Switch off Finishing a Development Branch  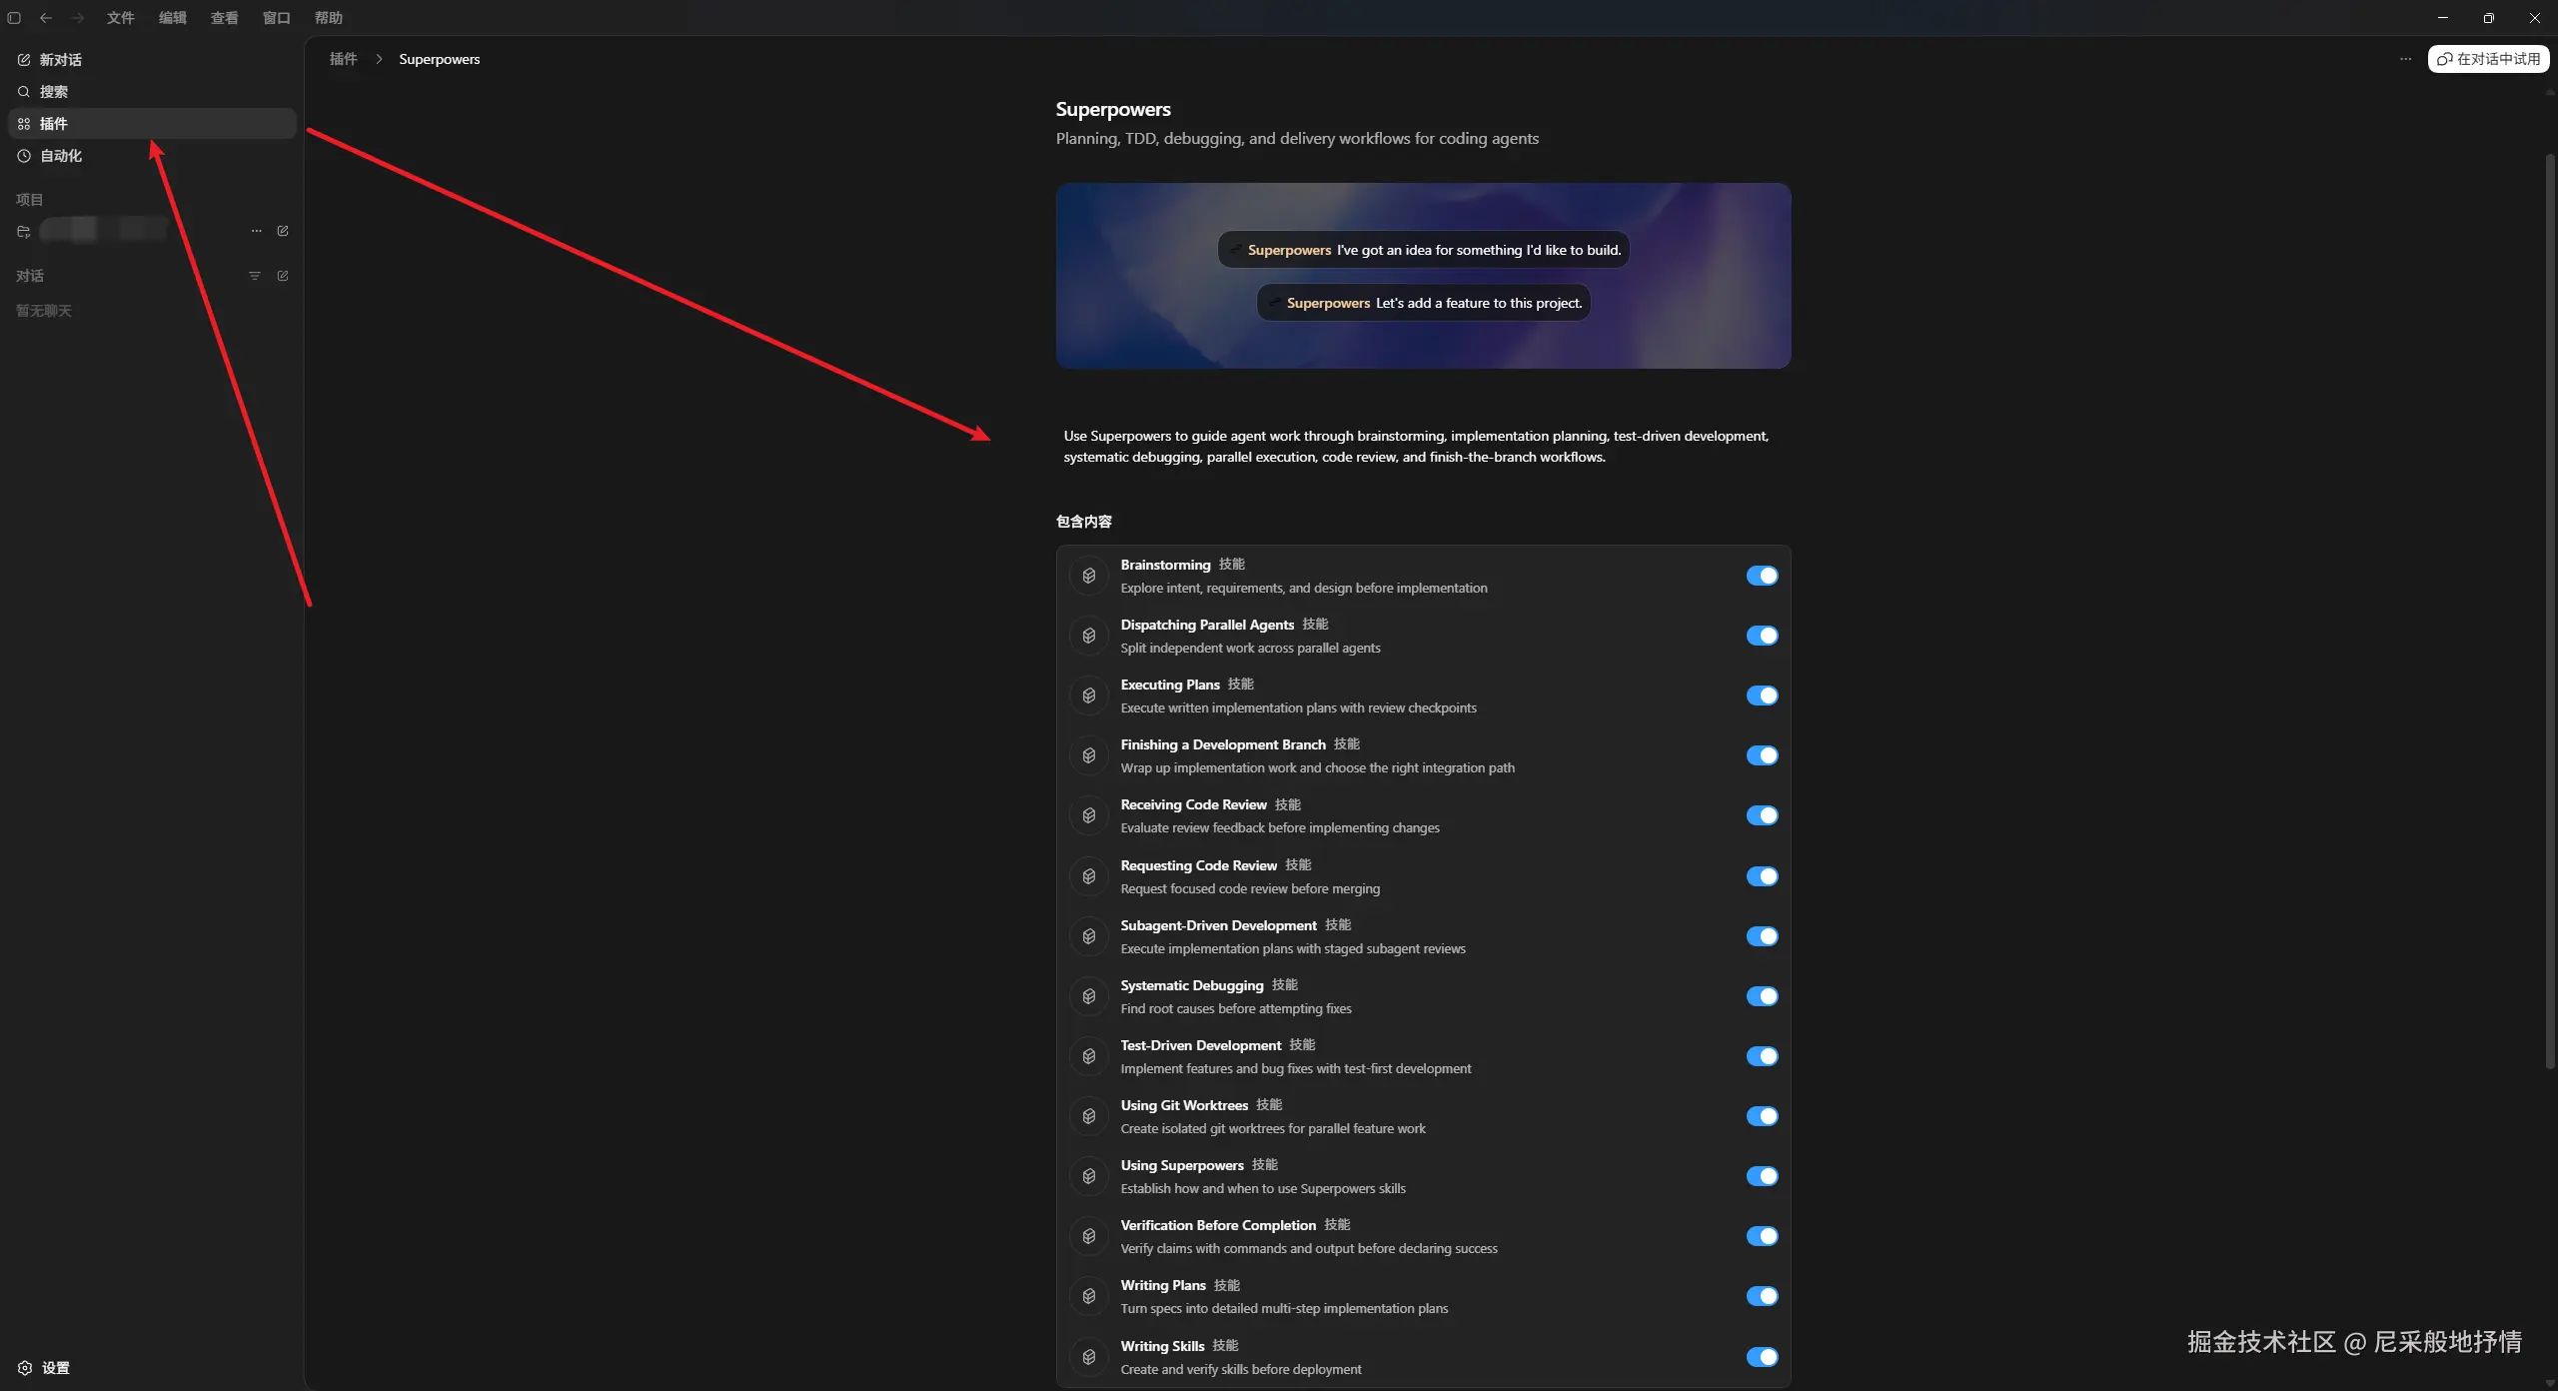pyautogui.click(x=1762, y=755)
